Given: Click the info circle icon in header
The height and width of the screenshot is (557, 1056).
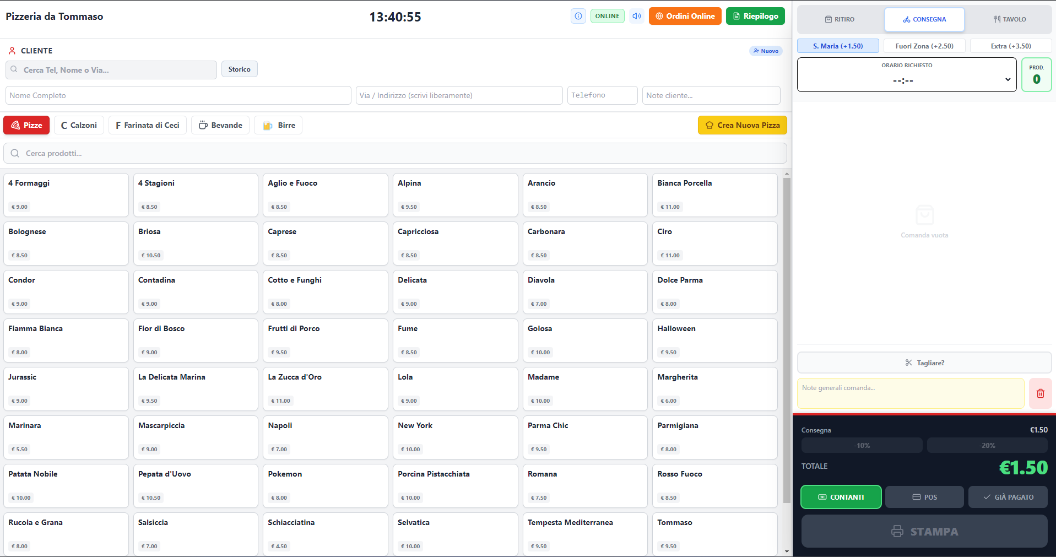Looking at the screenshot, I should pos(578,16).
